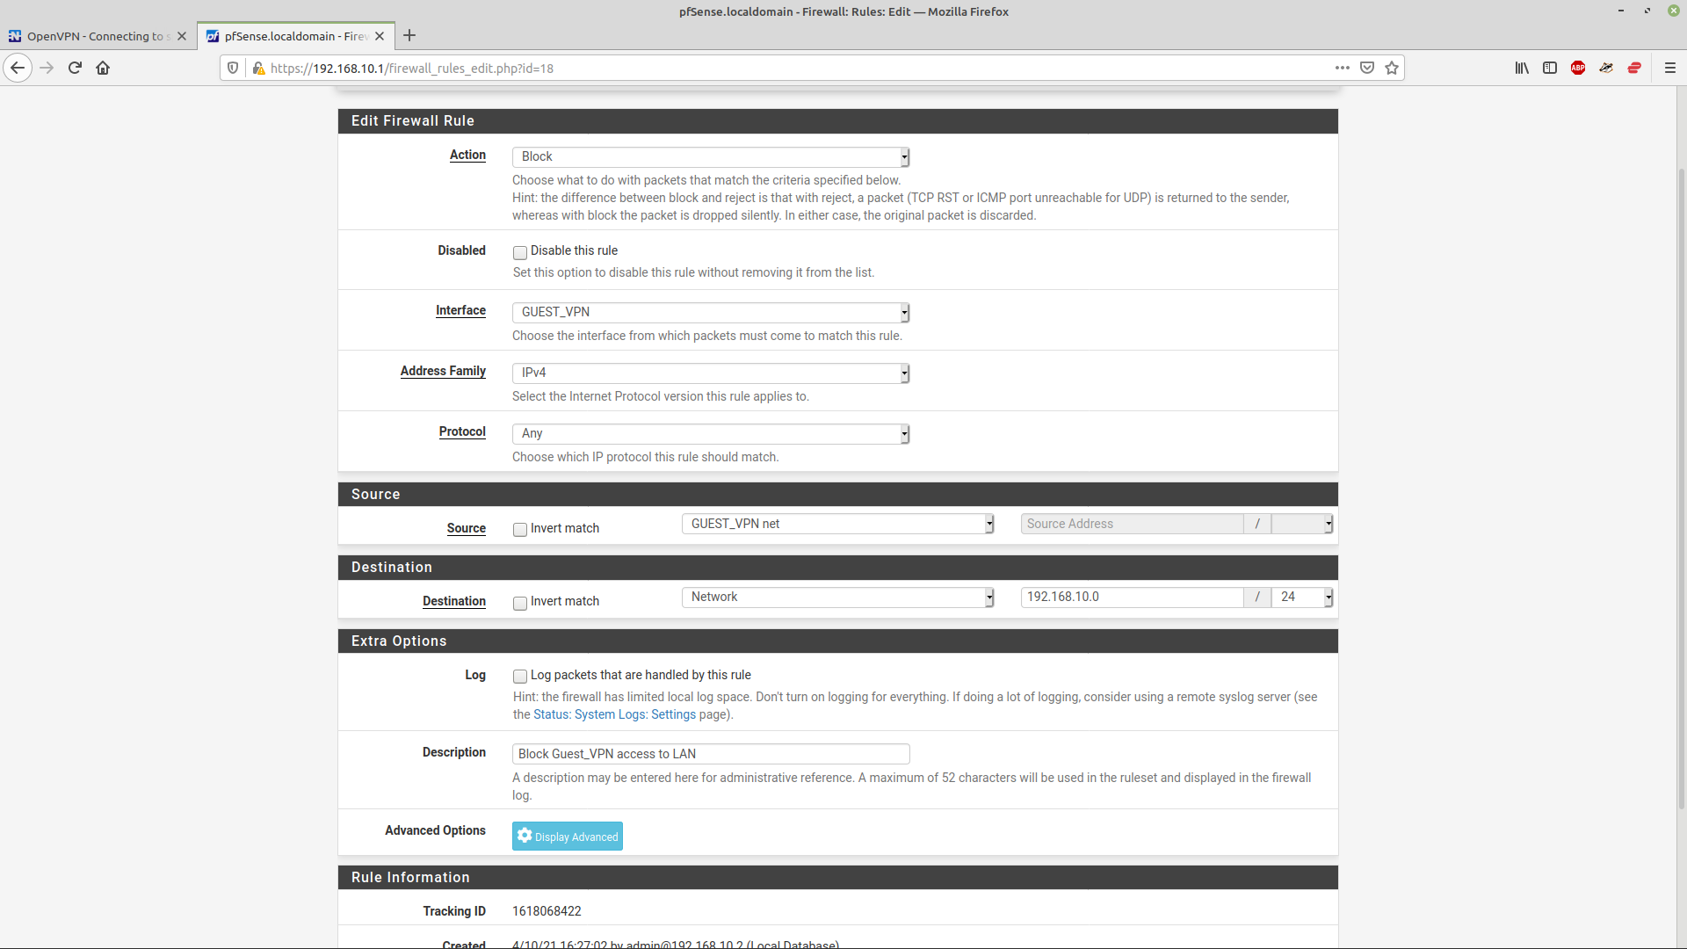
Task: Click the connection security padlock icon
Action: 258,68
